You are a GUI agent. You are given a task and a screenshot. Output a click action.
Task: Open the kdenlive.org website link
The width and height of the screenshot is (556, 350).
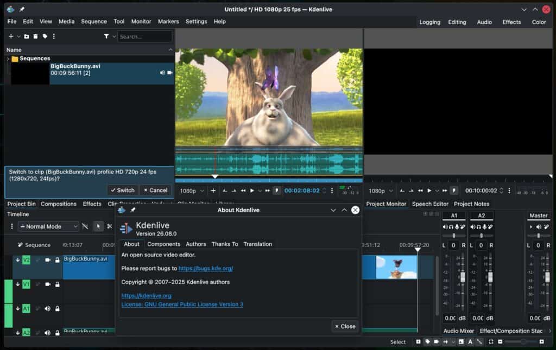coord(146,295)
